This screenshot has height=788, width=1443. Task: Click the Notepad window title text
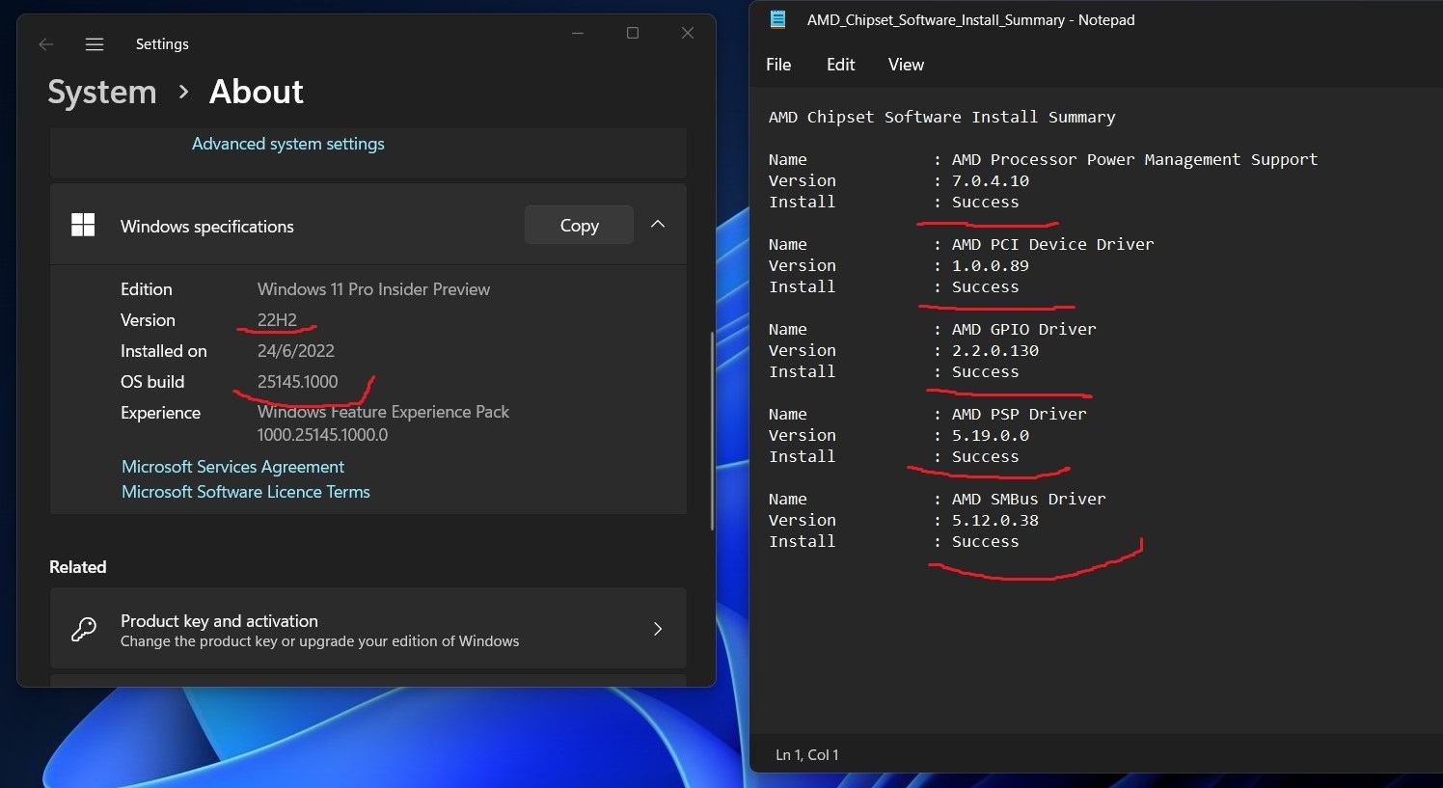(970, 19)
